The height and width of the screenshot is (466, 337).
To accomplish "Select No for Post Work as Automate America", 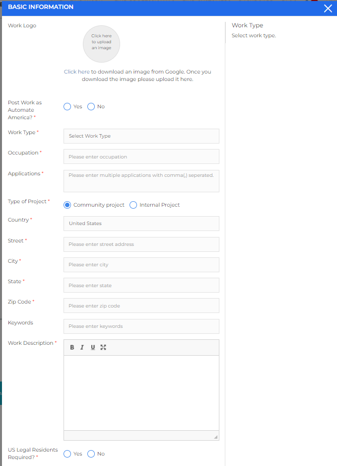I will (91, 106).
